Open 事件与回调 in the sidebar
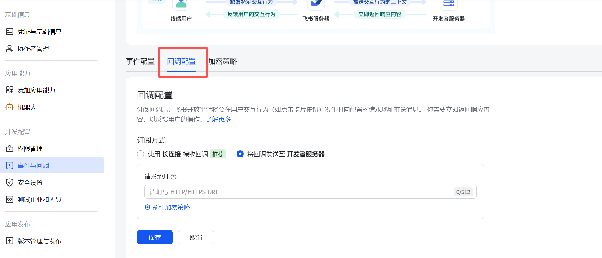This screenshot has height=258, width=602. [33, 165]
